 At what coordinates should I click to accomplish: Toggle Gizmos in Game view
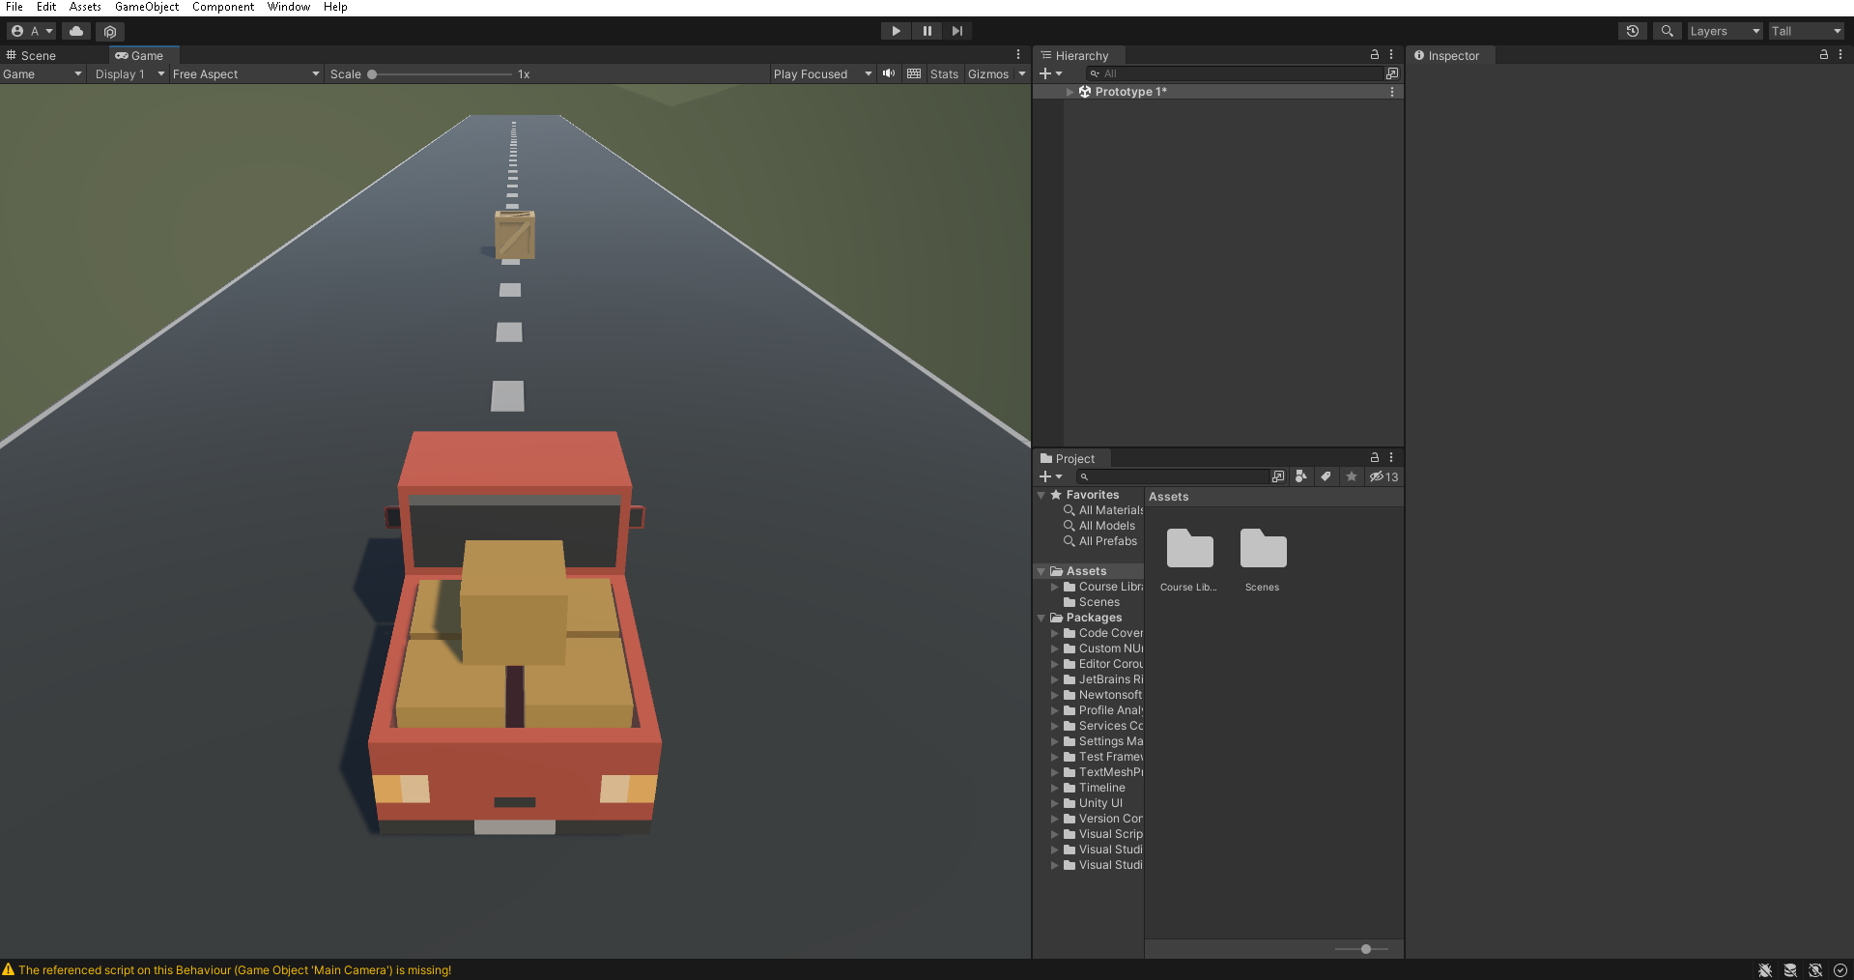[x=987, y=73]
